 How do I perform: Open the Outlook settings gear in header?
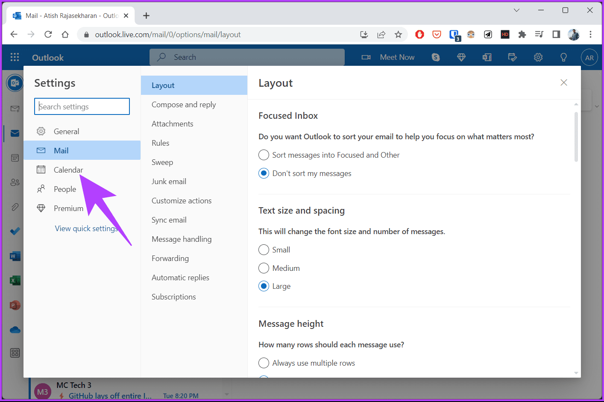[x=538, y=57]
